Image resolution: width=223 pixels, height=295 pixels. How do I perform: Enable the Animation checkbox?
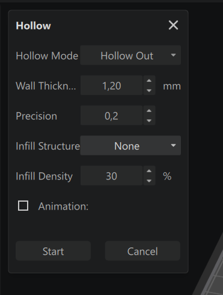(x=23, y=206)
